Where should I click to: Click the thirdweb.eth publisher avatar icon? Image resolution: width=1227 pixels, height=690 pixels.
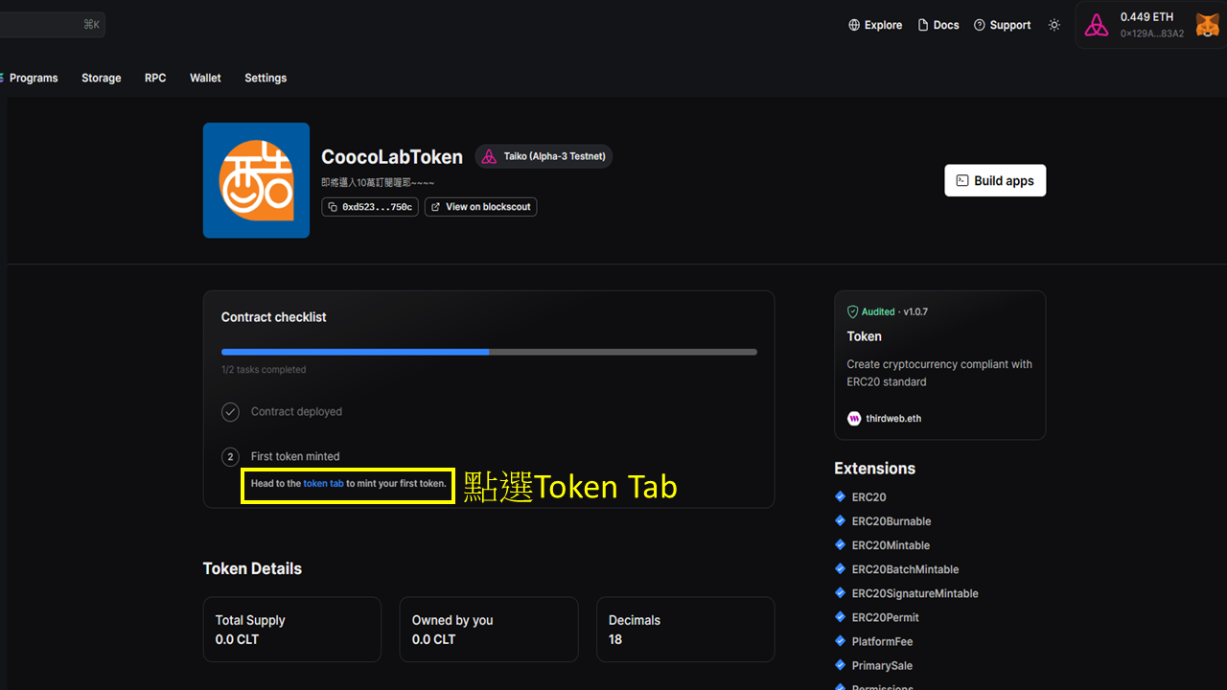tap(854, 419)
